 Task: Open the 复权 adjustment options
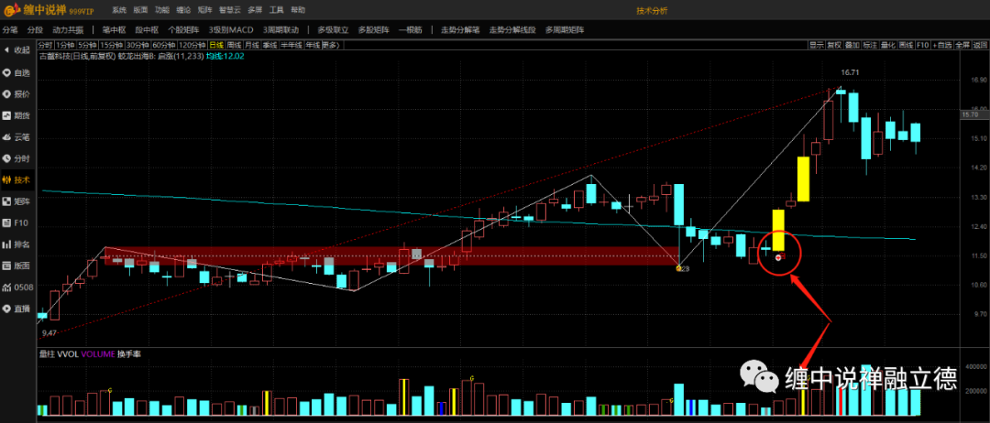click(834, 45)
